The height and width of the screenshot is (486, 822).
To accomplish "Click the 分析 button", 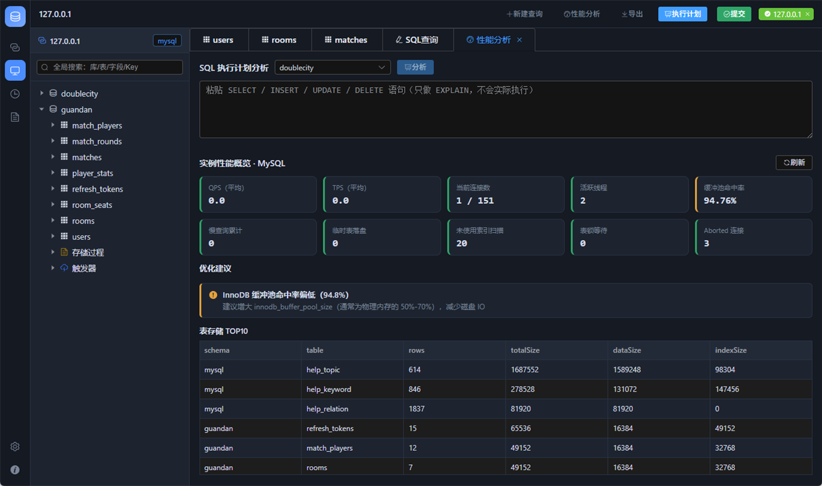I will (415, 67).
